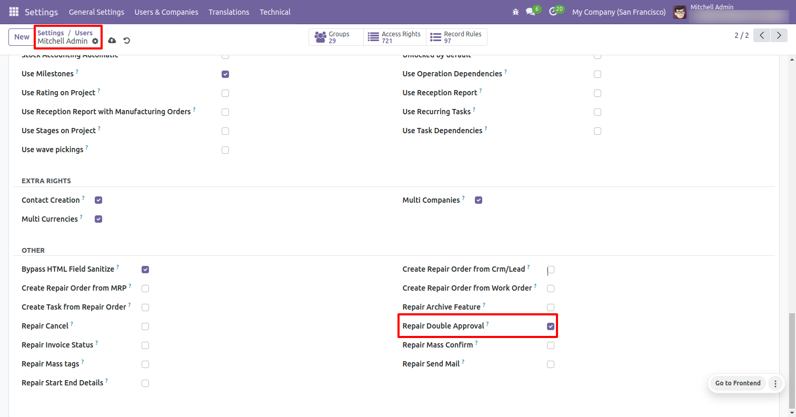The width and height of the screenshot is (796, 417).
Task: Show help tooltip for Bypass HTML Field Sanitize
Action: click(x=117, y=266)
